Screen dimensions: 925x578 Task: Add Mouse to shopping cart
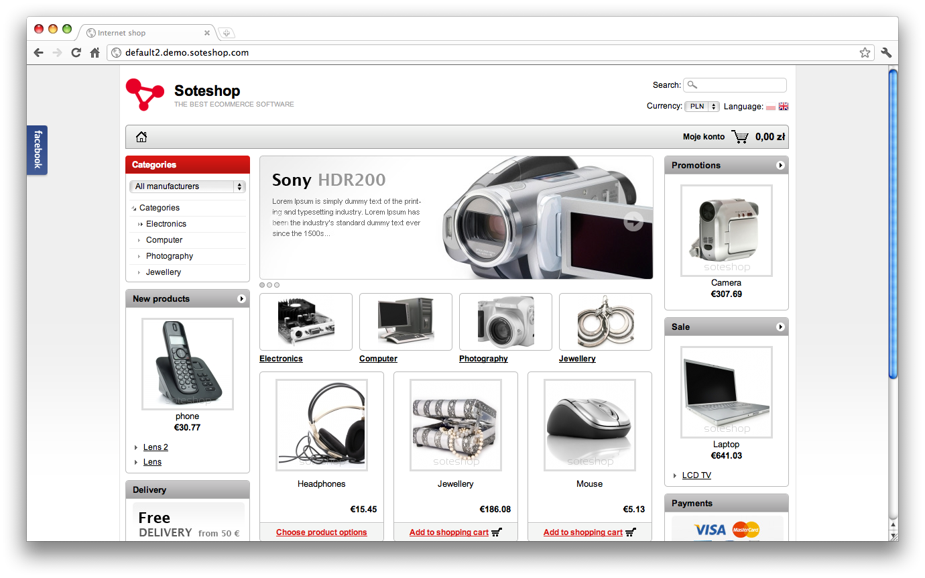583,532
